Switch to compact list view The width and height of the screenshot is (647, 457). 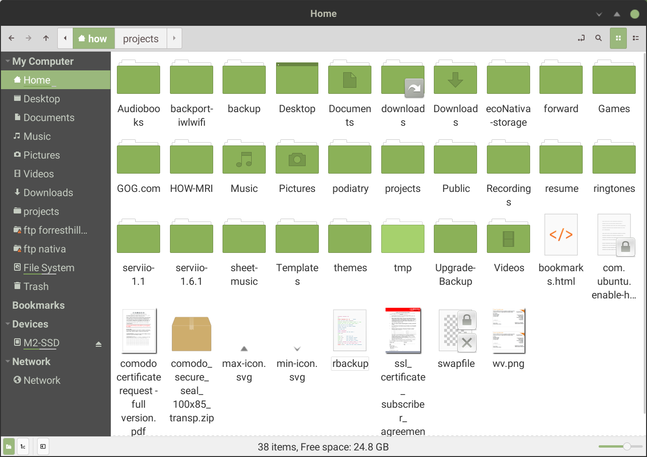pos(636,38)
